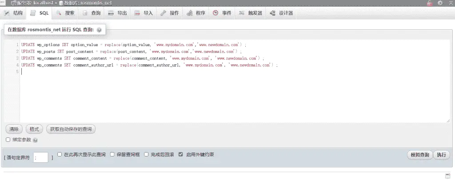
Task: Open the 结构 (Structure) tab
Action: pyautogui.click(x=13, y=13)
